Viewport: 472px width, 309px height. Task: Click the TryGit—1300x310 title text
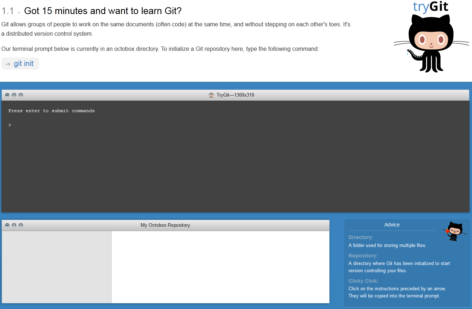(x=235, y=95)
